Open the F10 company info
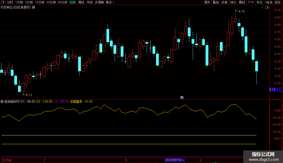Image resolution: width=283 pixels, height=163 pixels. (x=251, y=2)
